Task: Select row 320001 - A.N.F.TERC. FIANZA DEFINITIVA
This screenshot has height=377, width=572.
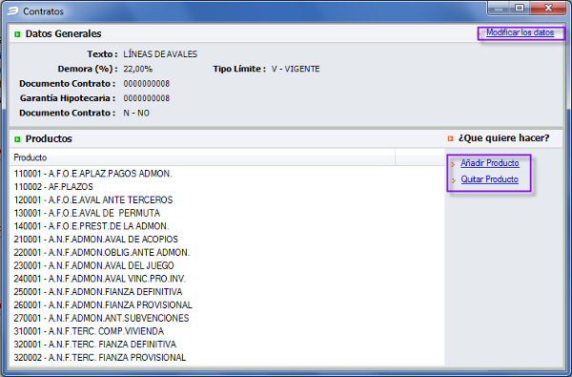Action: (x=227, y=345)
